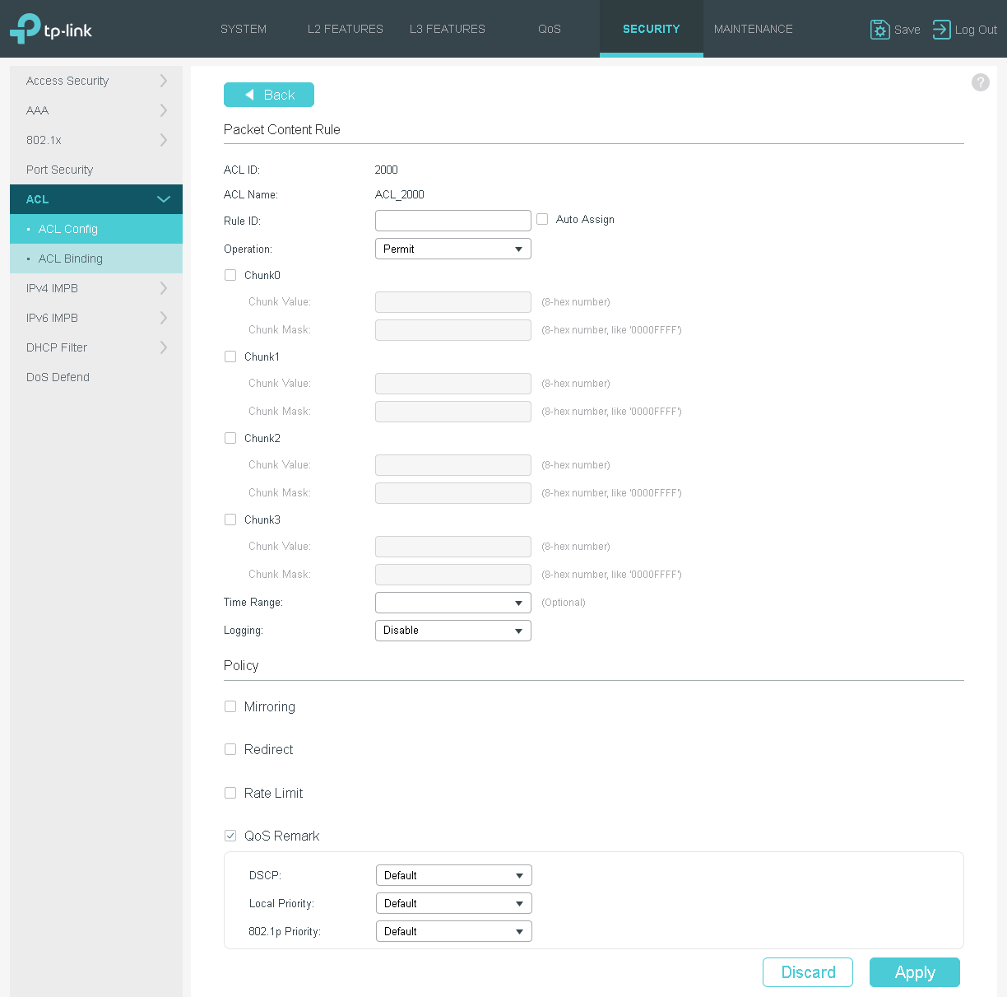The image size is (1007, 997).
Task: Enable the Redirect policy checkbox
Action: pos(230,749)
